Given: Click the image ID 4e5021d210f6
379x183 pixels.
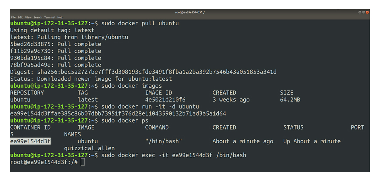Looking at the screenshot, I should [x=165, y=100].
